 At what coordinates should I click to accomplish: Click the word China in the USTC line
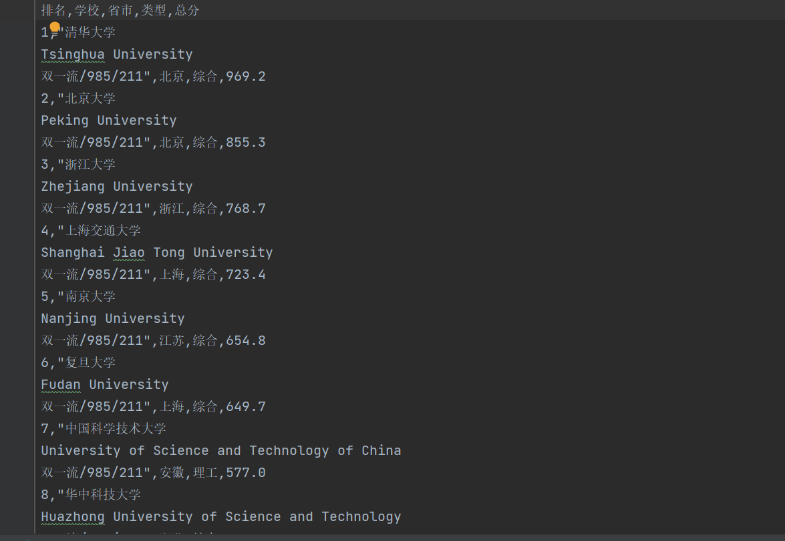coord(381,451)
